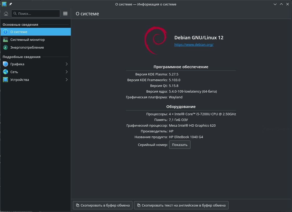
Task: Click the KDE Frameworks version "5.103.0"
Action: 174,80
